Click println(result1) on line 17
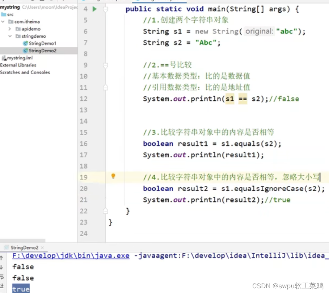Viewport: 329px width, 293px height. tap(225, 155)
